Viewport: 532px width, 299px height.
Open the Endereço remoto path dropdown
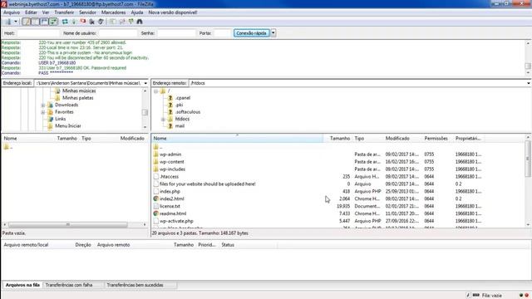pyautogui.click(x=529, y=83)
